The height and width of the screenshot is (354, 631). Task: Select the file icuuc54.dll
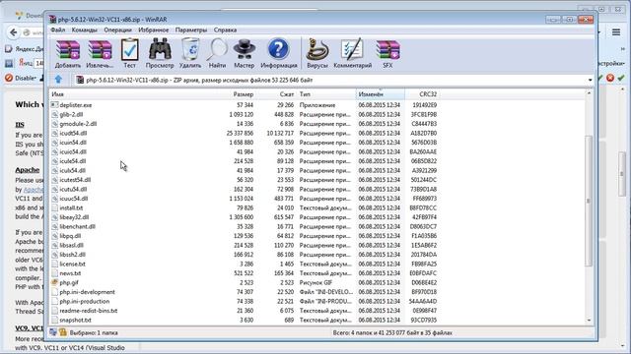pyautogui.click(x=74, y=199)
